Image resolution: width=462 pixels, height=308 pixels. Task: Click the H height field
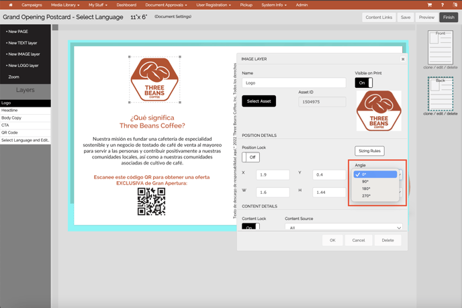click(x=329, y=193)
